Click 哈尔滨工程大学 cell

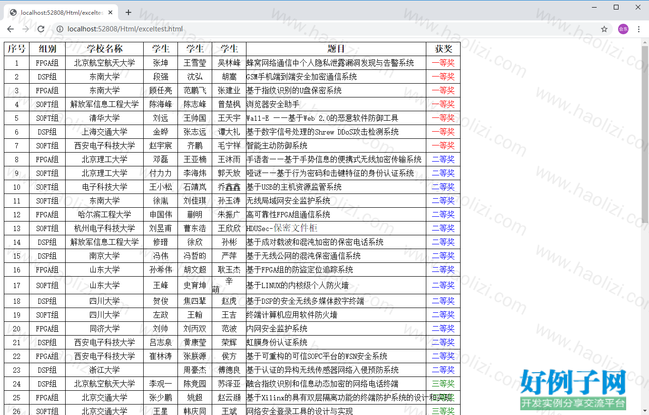tap(105, 214)
